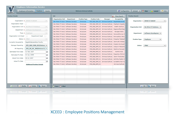Open calendar icon beside Actual To Date
The height and width of the screenshot is (119, 175).
tap(47, 61)
